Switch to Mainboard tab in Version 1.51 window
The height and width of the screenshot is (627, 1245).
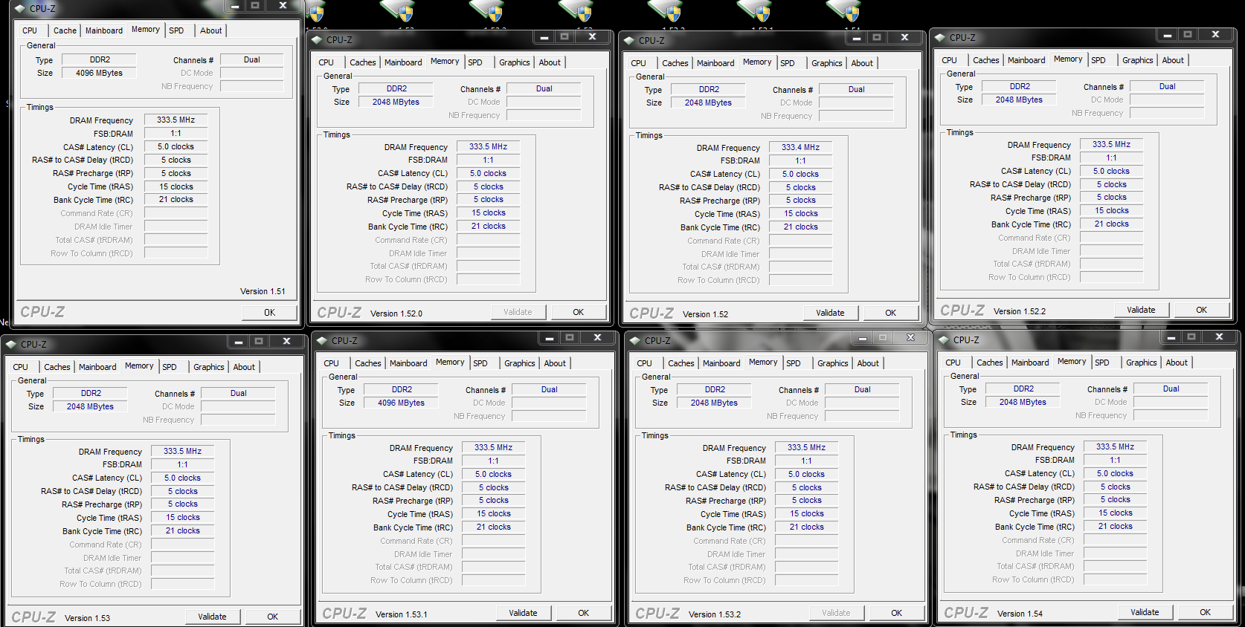[104, 30]
